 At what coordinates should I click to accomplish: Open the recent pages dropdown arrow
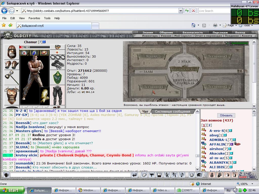[17, 11]
